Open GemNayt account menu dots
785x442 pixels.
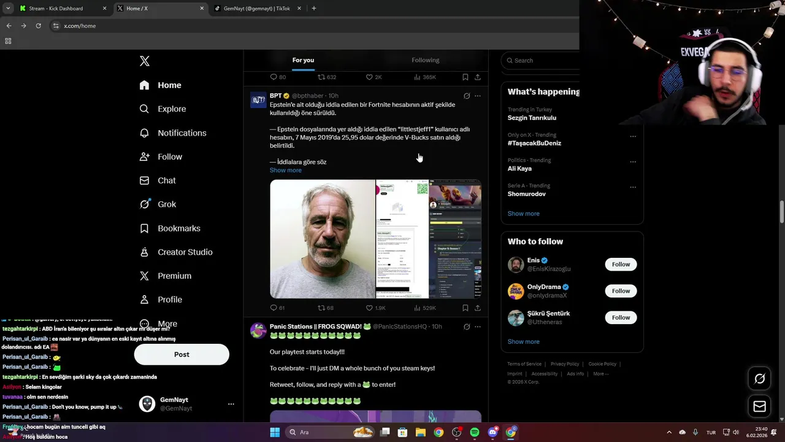[x=231, y=404]
